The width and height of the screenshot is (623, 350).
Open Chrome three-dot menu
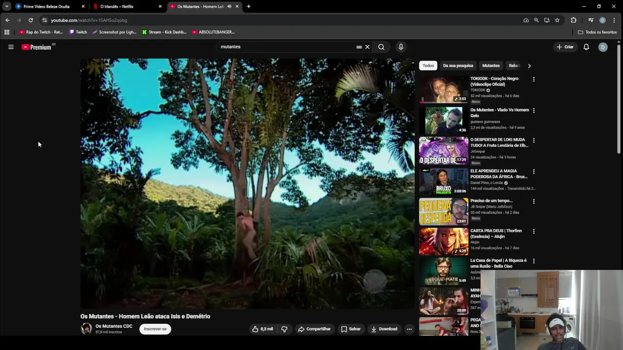(615, 20)
